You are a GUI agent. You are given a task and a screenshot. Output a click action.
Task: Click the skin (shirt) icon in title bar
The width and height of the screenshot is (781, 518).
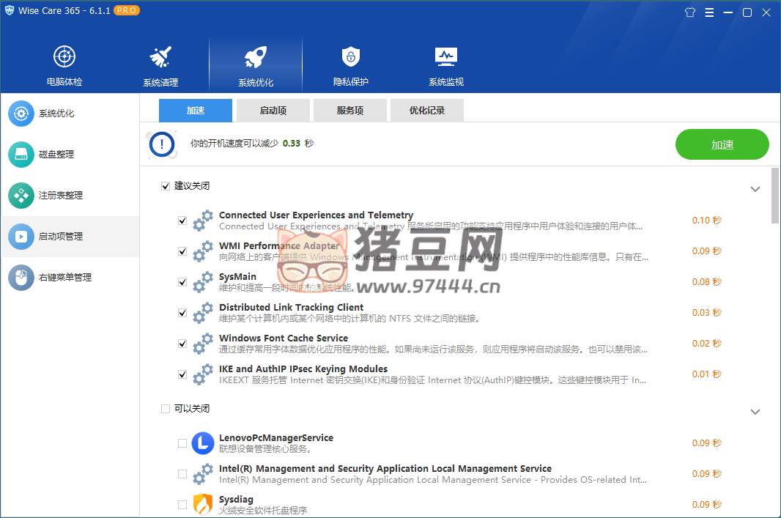(x=689, y=12)
